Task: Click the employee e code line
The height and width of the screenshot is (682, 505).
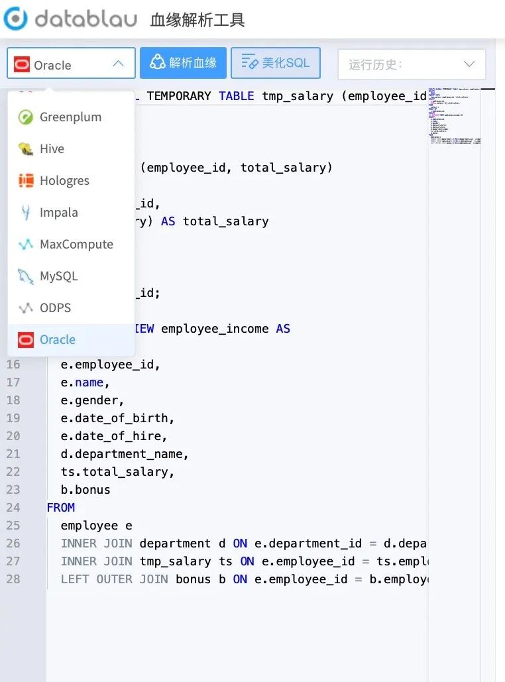Action: pyautogui.click(x=96, y=526)
